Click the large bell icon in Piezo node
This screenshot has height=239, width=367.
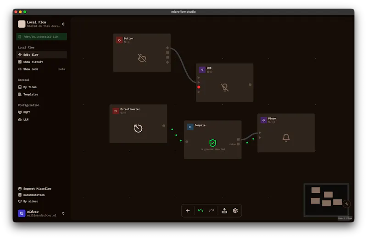tap(286, 138)
